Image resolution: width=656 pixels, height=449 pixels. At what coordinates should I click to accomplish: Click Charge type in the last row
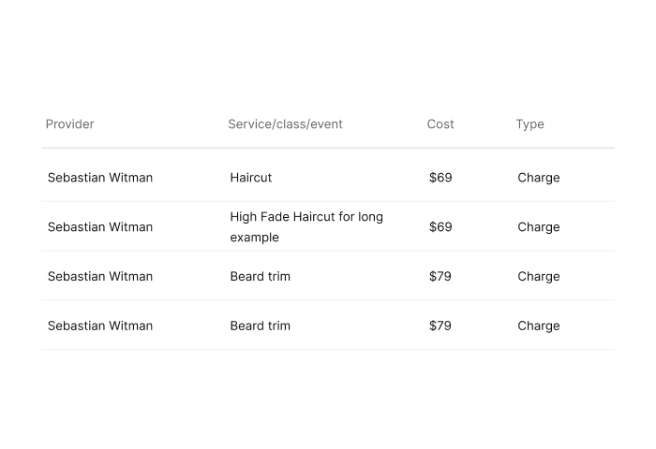(x=539, y=326)
